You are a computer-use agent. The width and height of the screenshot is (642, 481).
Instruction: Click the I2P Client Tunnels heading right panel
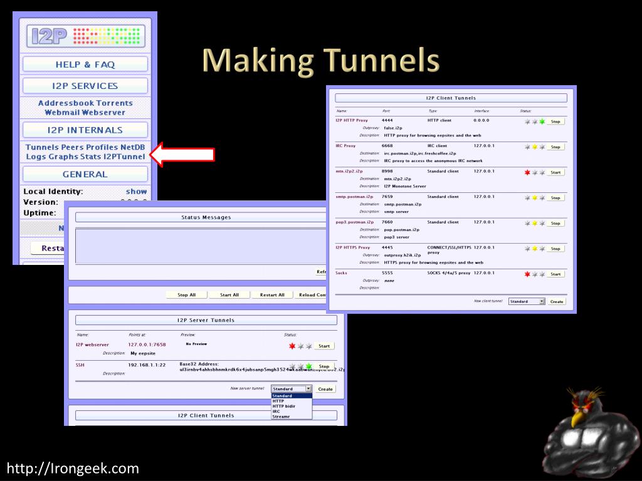[451, 98]
